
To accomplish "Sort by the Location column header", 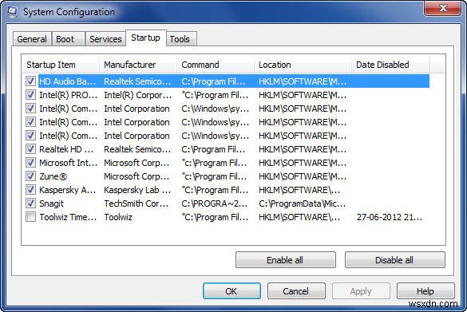I will (x=303, y=65).
